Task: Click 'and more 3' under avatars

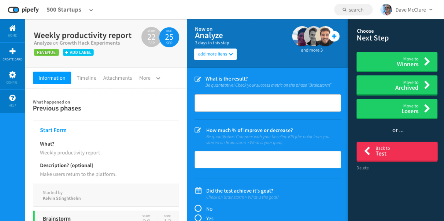Action: (x=312, y=50)
